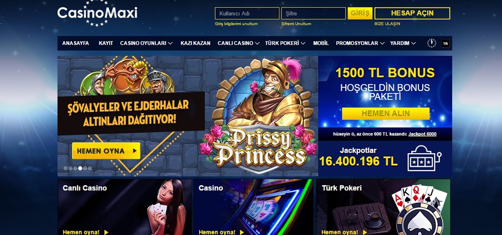Click the Hesap Açın button

click(x=412, y=13)
